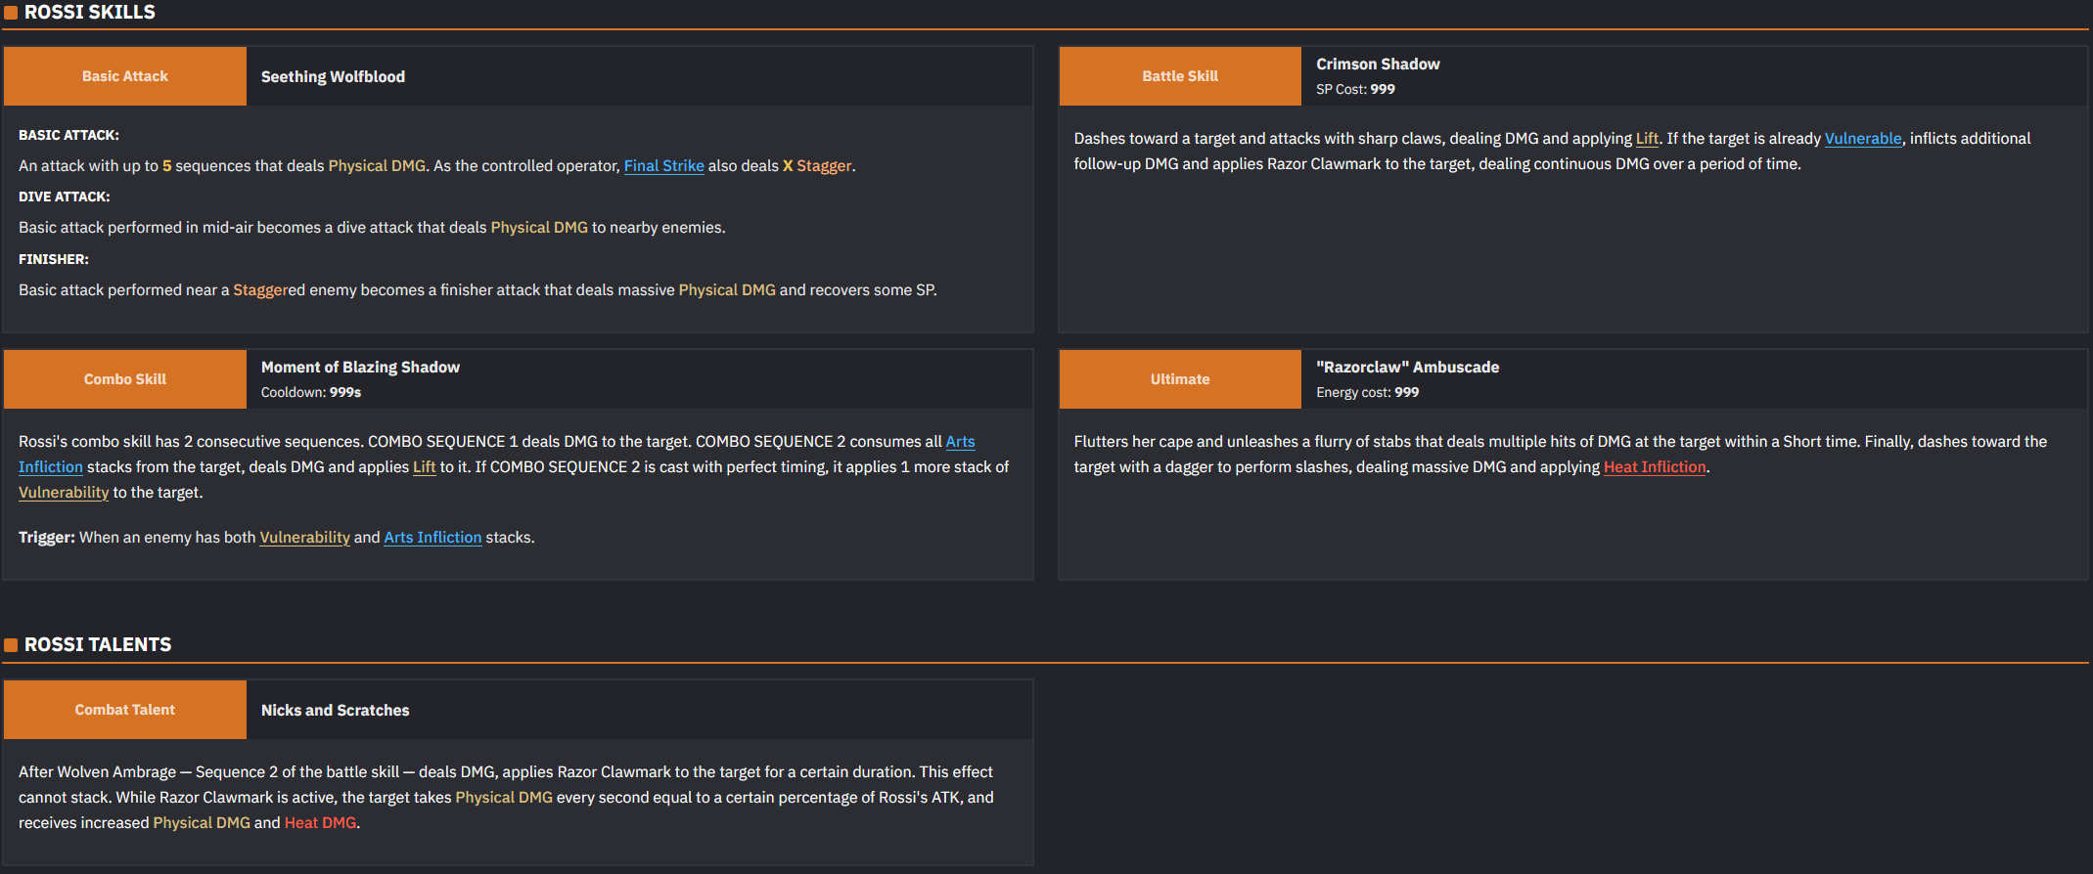Viewport: 2093px width, 874px height.
Task: Click the 'SP Cost: 999' text
Action: tap(1355, 89)
